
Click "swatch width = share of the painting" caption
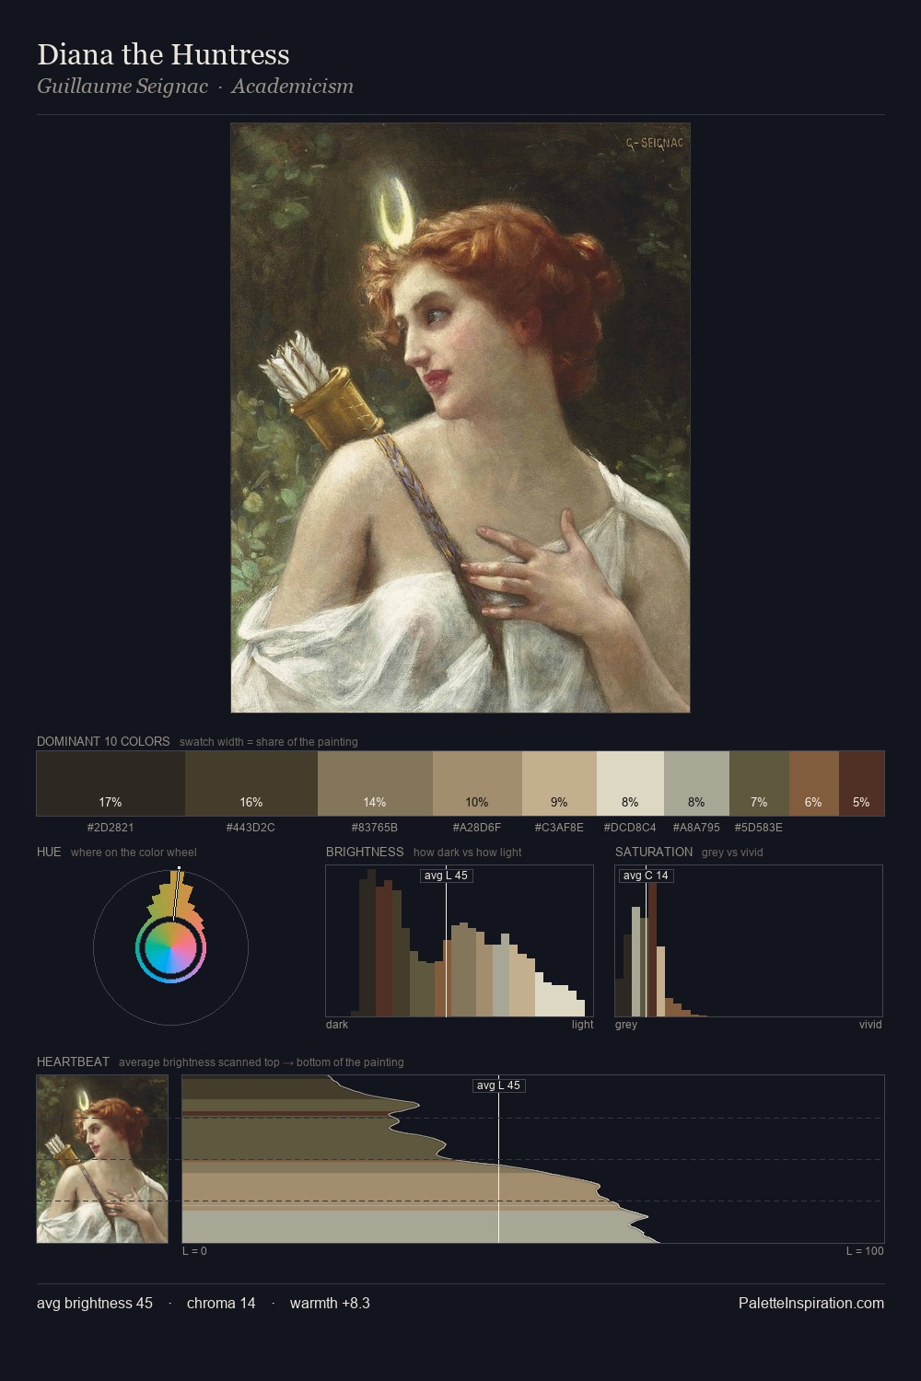tap(269, 742)
